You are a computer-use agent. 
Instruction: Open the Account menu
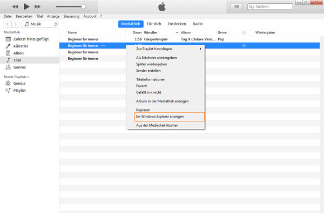click(90, 16)
